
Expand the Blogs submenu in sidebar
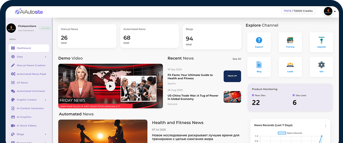tap(45, 134)
